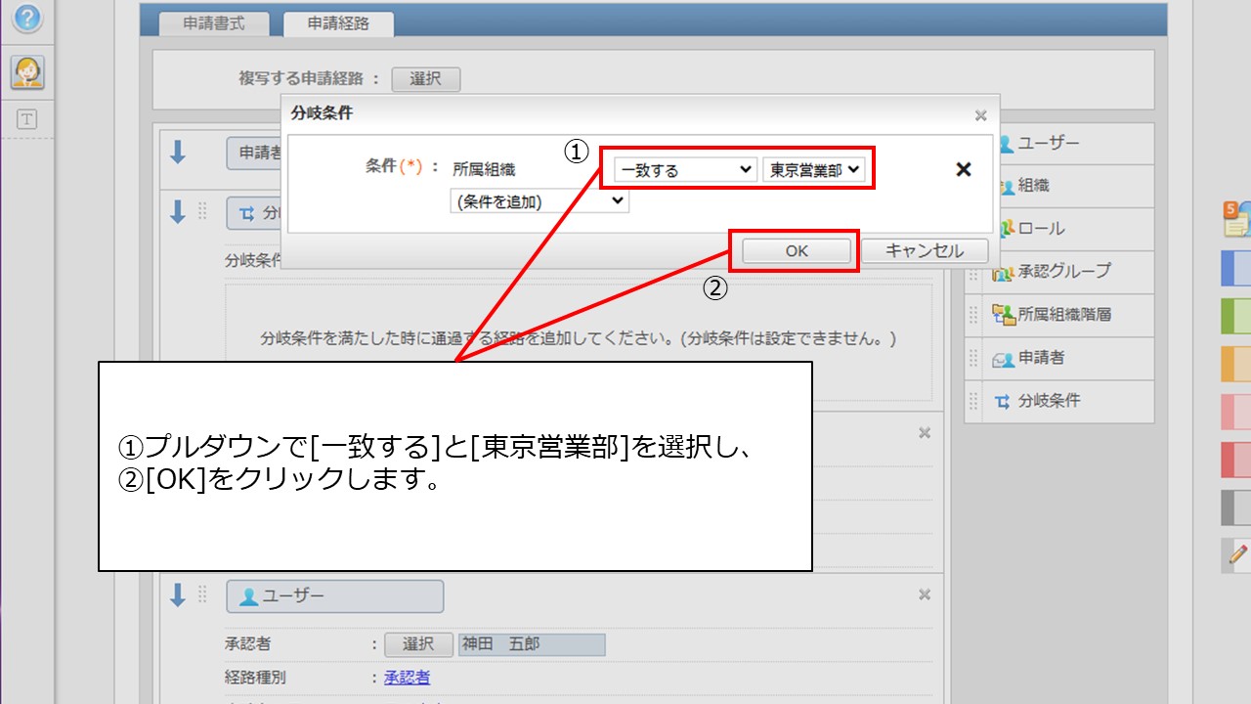Click 選択 beside 承認者
This screenshot has width=1251, height=704.
point(418,644)
